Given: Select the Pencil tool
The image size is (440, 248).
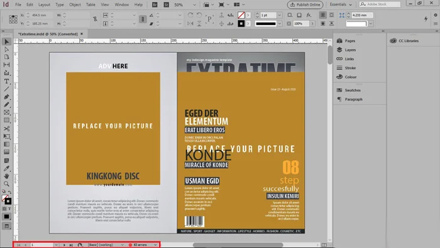Looking at the screenshot, I should (6, 104).
